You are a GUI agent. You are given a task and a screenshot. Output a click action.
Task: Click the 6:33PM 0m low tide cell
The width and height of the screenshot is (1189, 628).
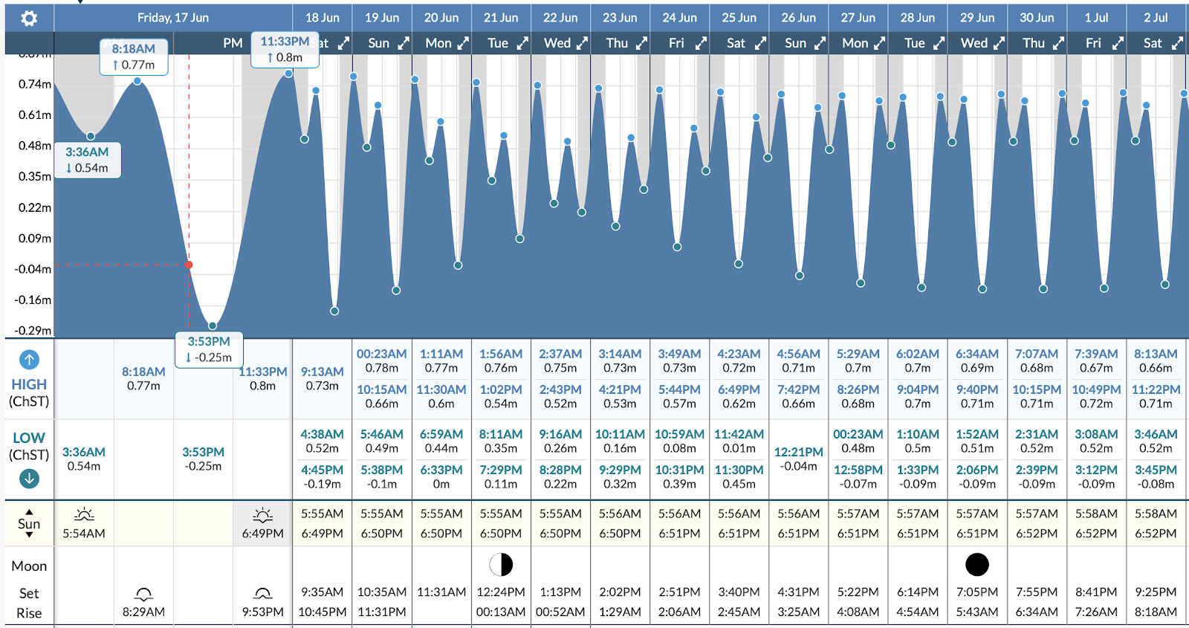coord(441,477)
